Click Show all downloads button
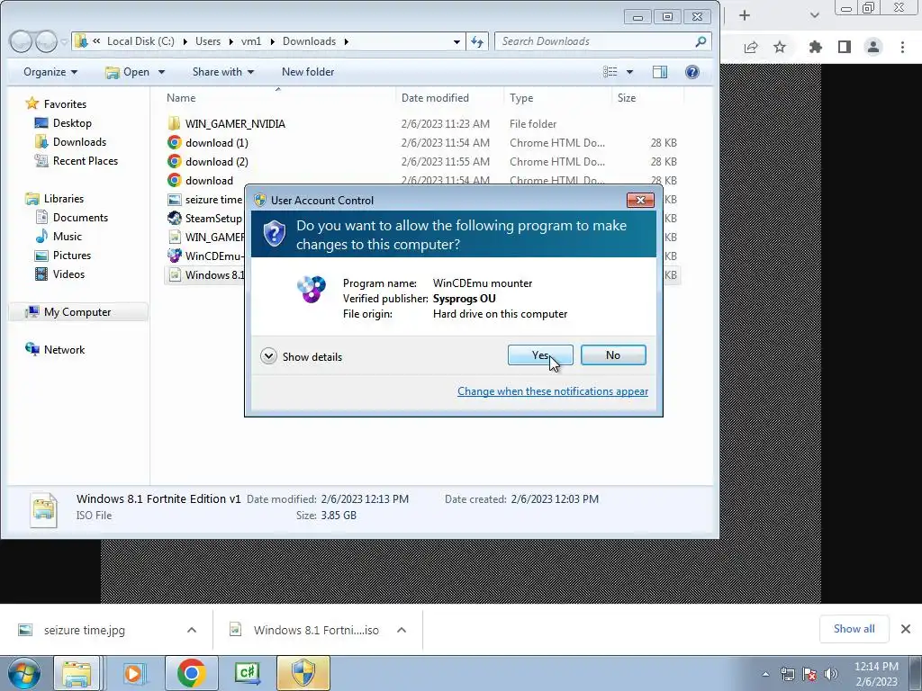Screen dimensions: 922x691 point(854,629)
